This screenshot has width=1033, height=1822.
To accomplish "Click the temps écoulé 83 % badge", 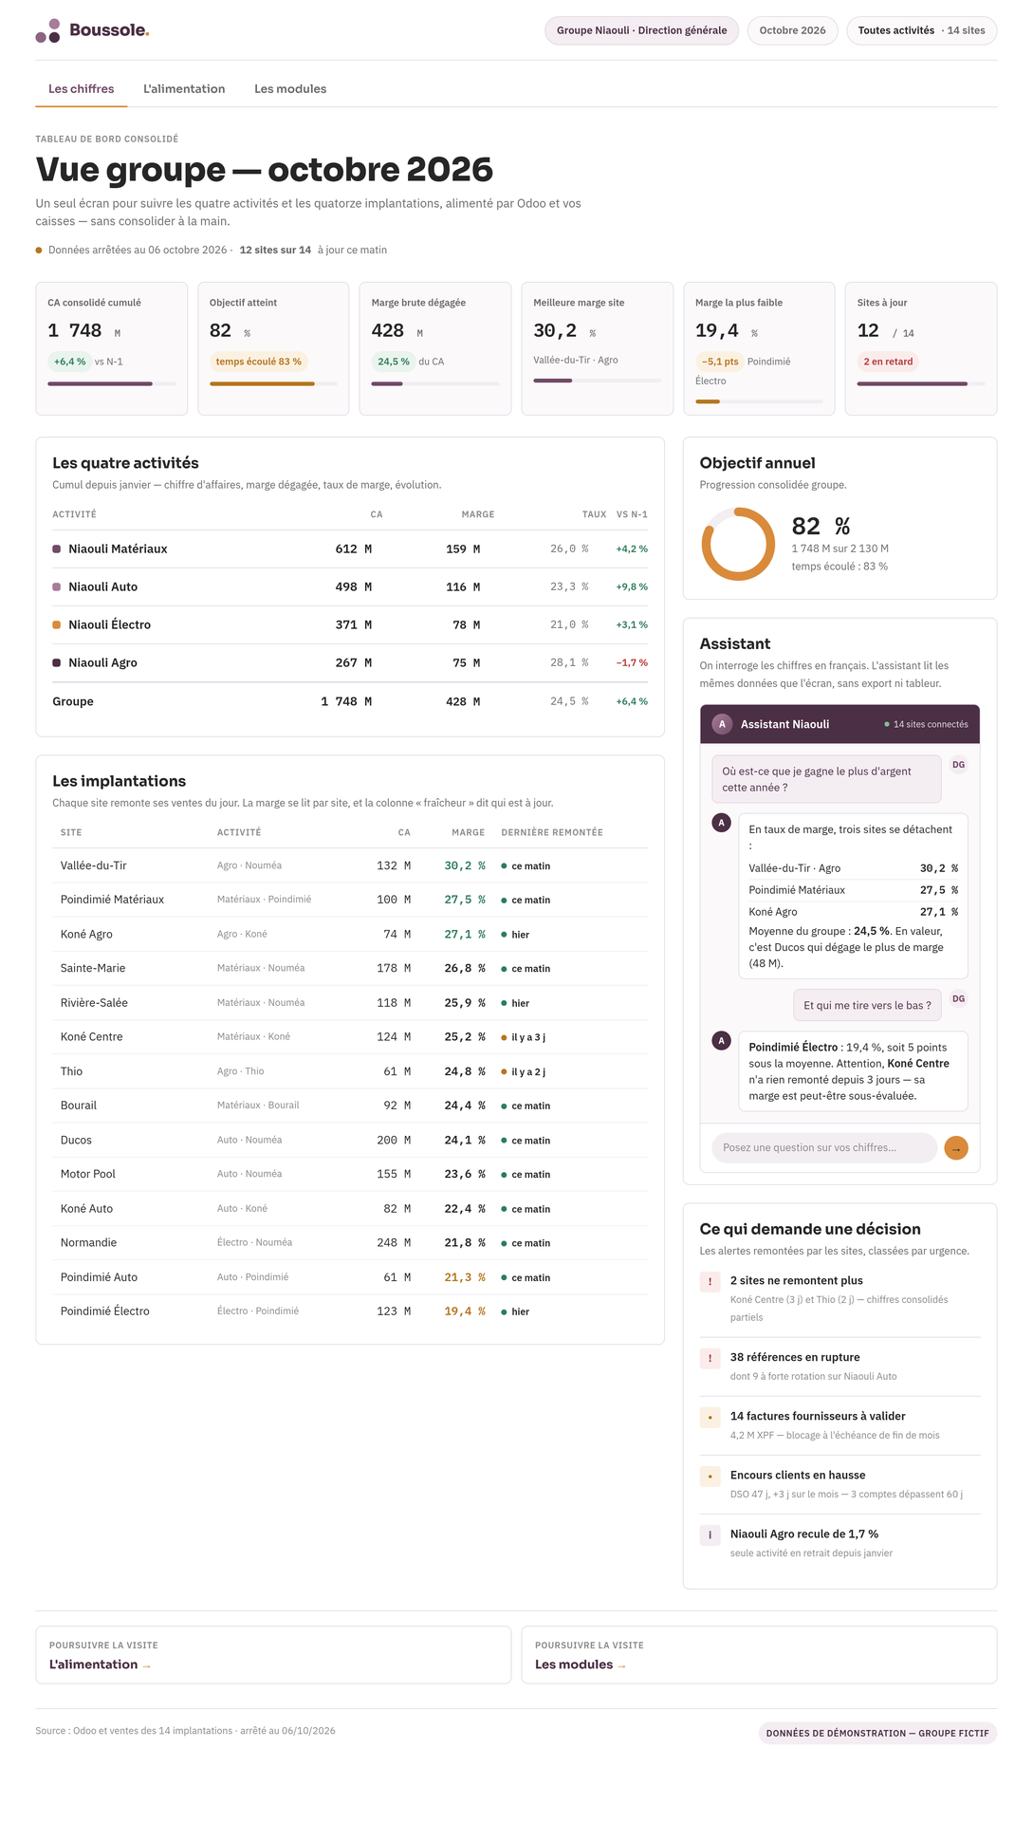I will click(x=258, y=362).
